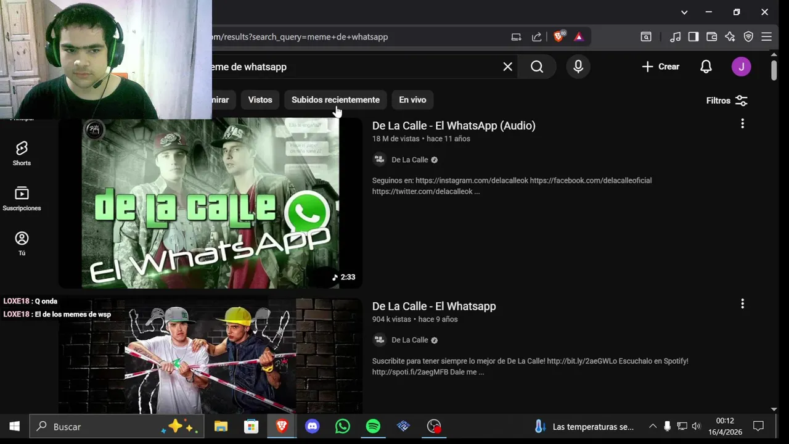Open De La Calle channel under second result
Viewport: 789px width, 444px height.
click(x=409, y=340)
